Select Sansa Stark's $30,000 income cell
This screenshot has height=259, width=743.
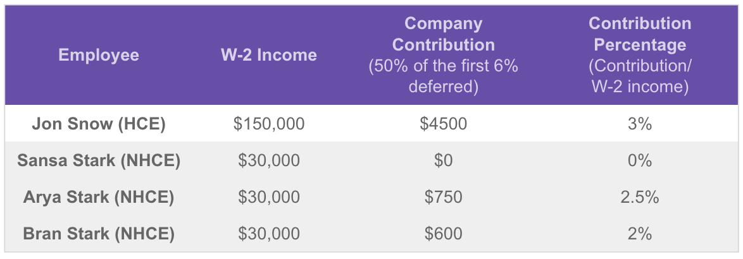coord(269,160)
